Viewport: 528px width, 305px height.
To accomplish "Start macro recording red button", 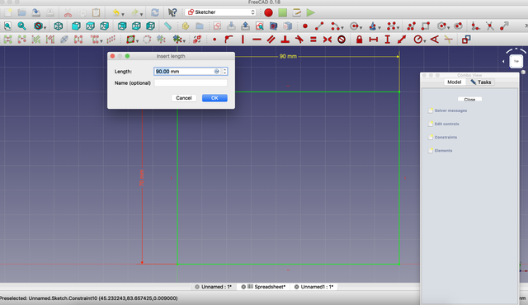I will tap(268, 12).
